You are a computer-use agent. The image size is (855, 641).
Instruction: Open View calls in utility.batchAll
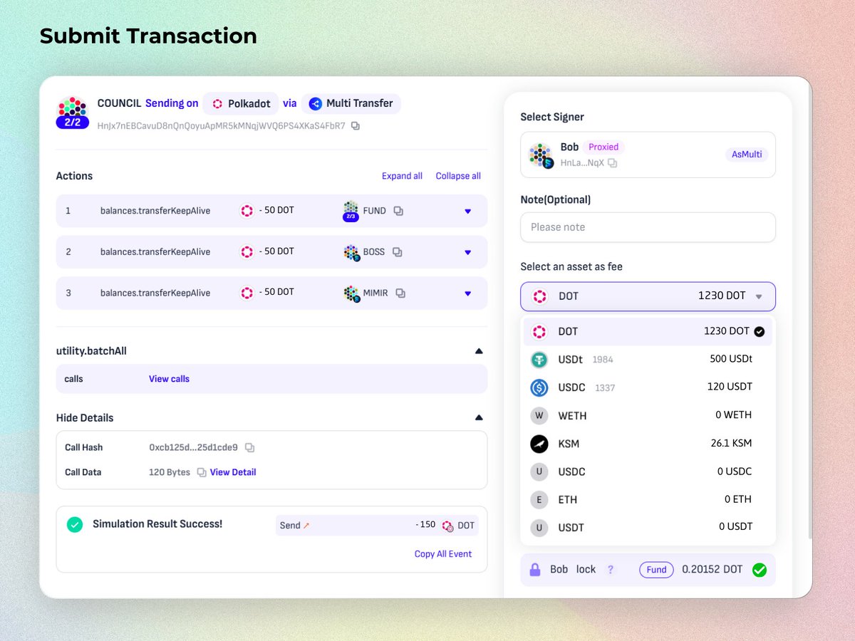pyautogui.click(x=169, y=378)
